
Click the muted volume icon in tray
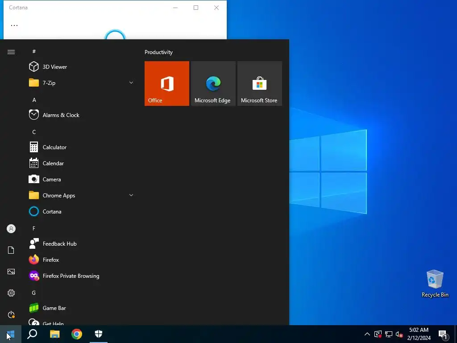tap(399, 334)
